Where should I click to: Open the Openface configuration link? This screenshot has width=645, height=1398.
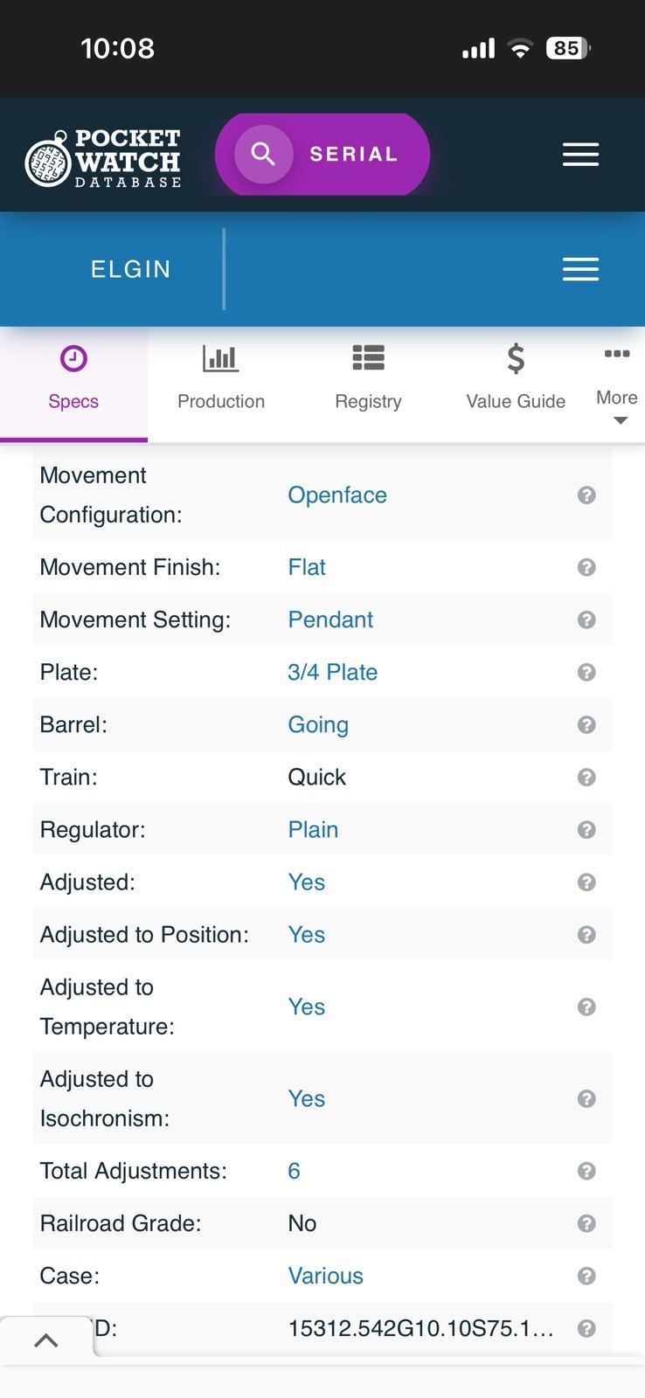[337, 495]
